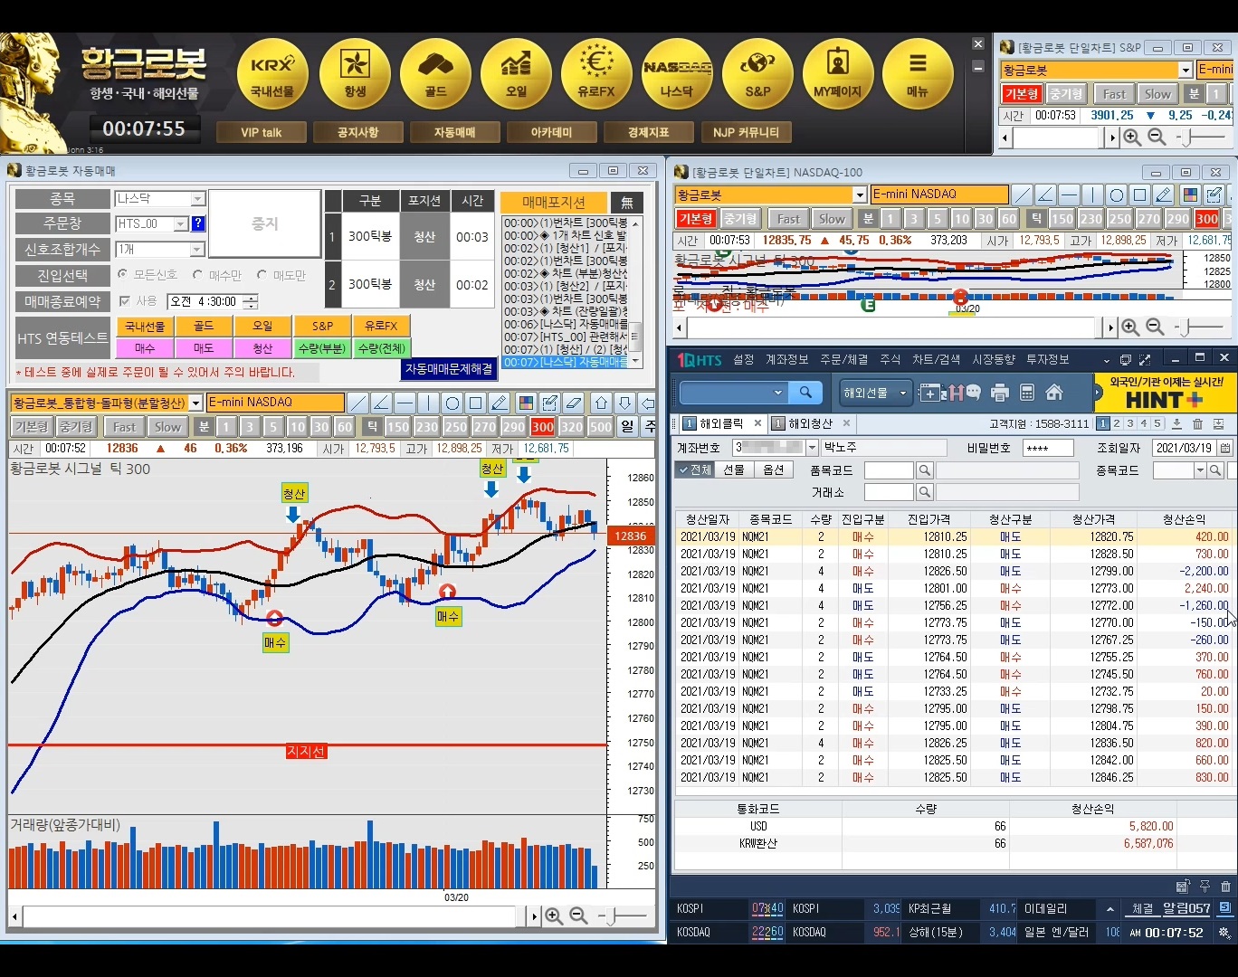Toggle the 선물 filter button in 1QHTS
Image resolution: width=1238 pixels, height=977 pixels.
point(733,470)
